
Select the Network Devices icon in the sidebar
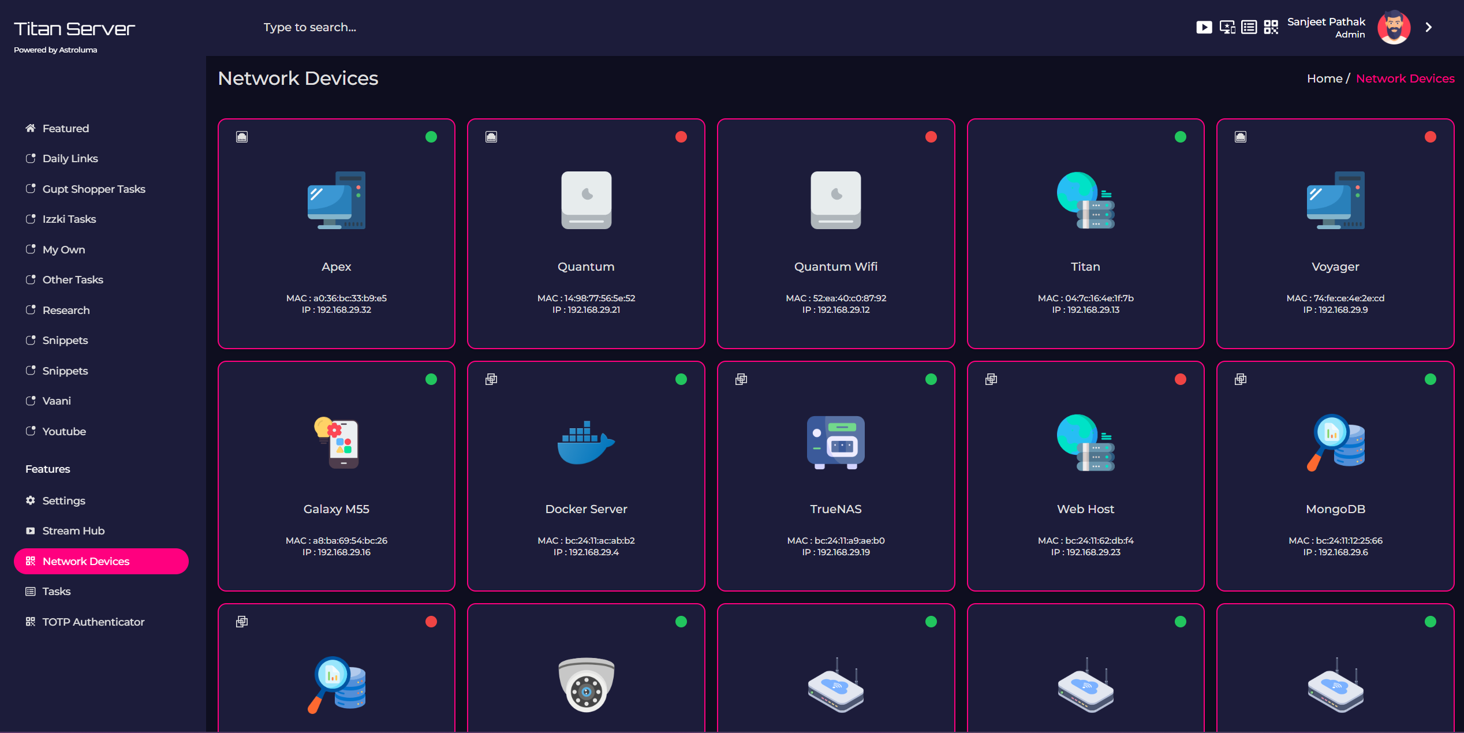(x=31, y=560)
